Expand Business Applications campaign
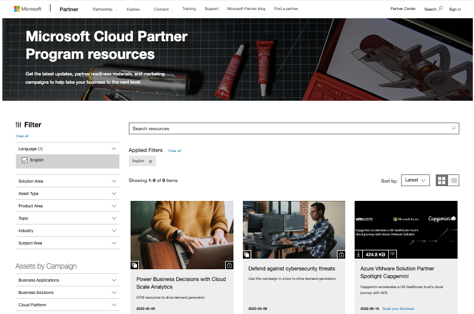 tap(68, 280)
